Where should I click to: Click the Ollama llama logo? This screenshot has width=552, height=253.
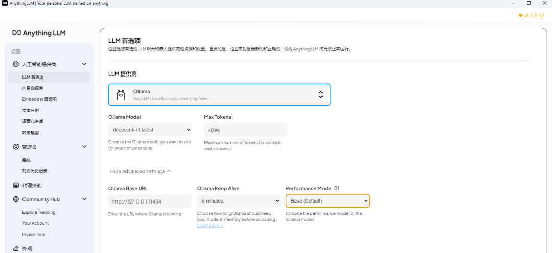click(x=121, y=95)
